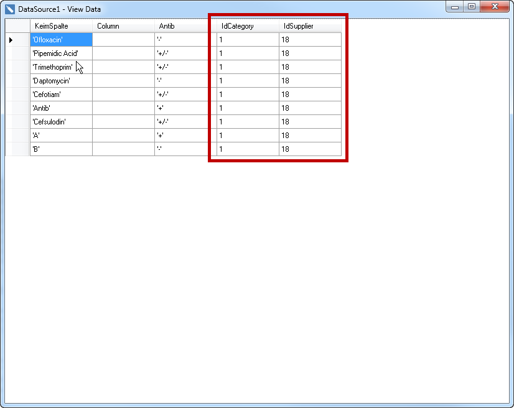Click IdSupplier 18 in Cefsulodin row
Viewport: 514px width, 408px height.
pyautogui.click(x=311, y=122)
